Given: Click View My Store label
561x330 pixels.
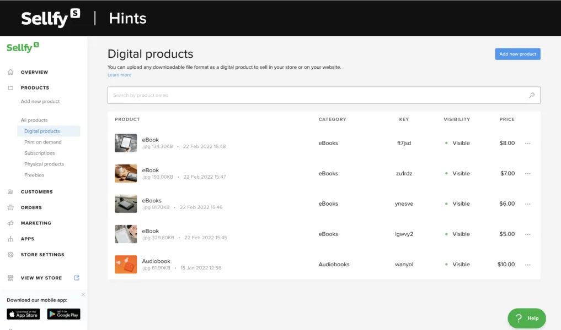Looking at the screenshot, I should (x=41, y=278).
